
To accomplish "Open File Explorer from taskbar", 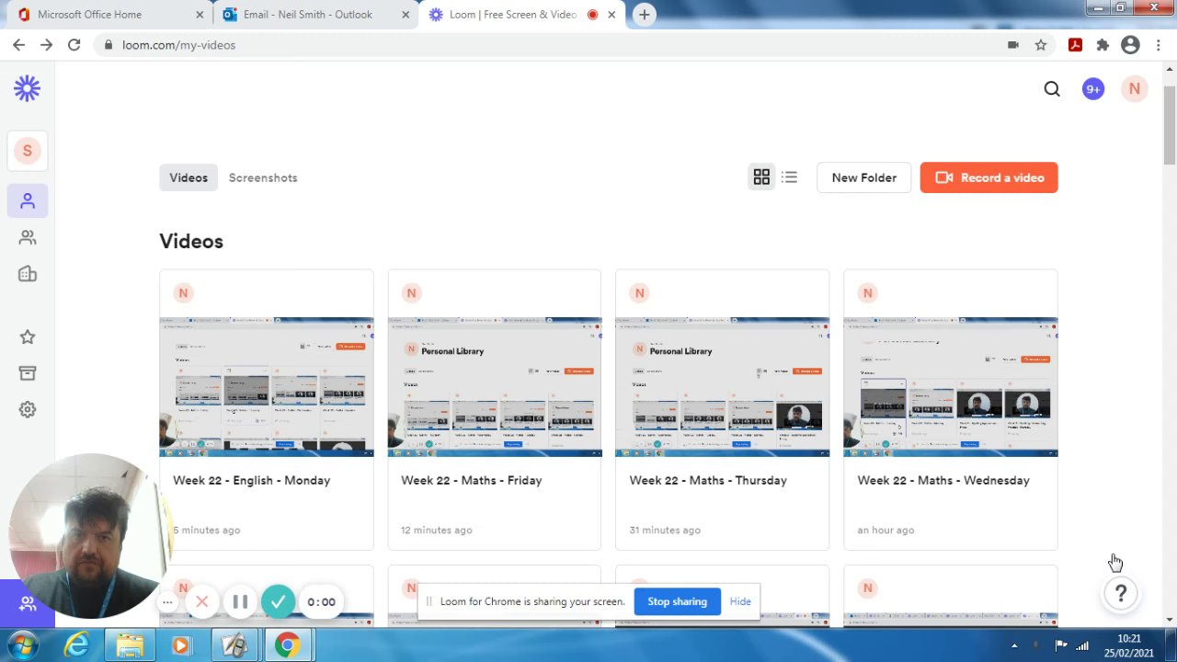I will (130, 645).
